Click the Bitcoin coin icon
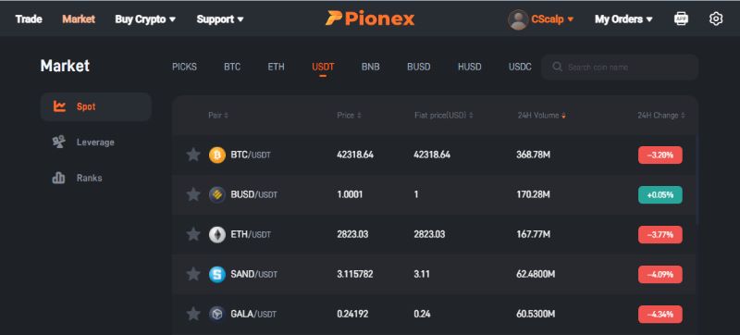Screen dimensions: 740x335 (217, 155)
